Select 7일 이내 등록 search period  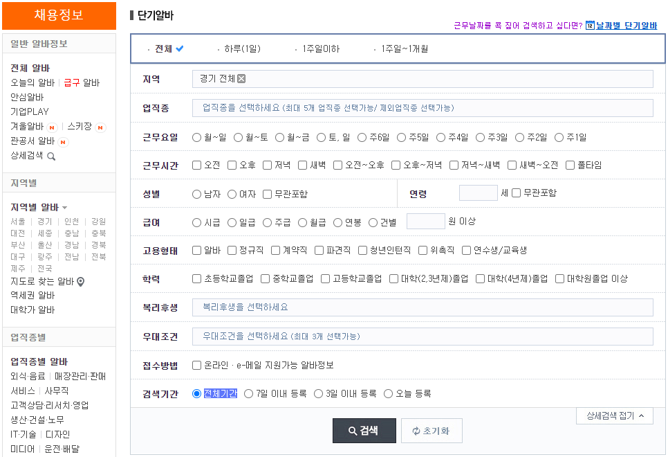(x=248, y=394)
